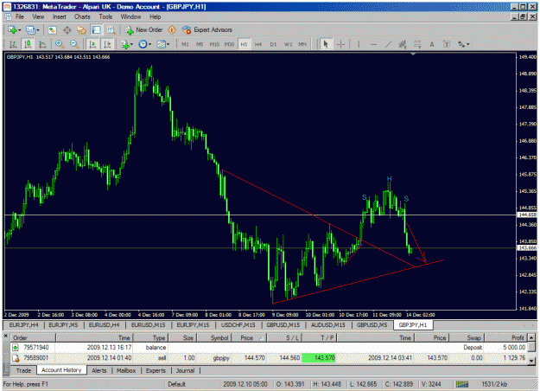The height and width of the screenshot is (391, 540).
Task: Open the Tools menu
Action: pos(105,16)
